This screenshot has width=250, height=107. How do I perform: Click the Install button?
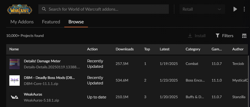click(197, 36)
